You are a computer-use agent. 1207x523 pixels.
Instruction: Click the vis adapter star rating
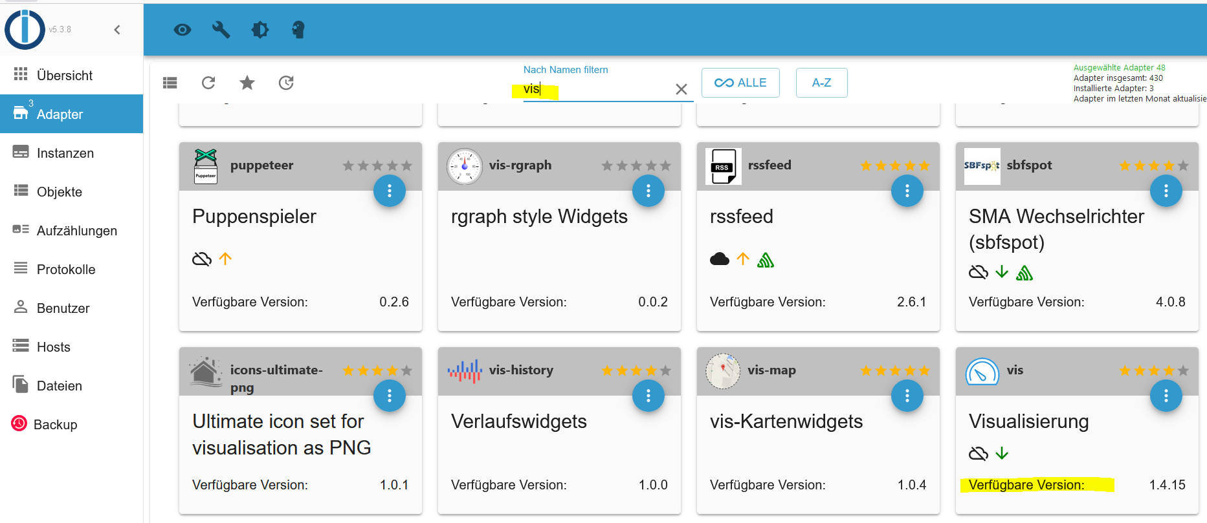tap(1154, 370)
